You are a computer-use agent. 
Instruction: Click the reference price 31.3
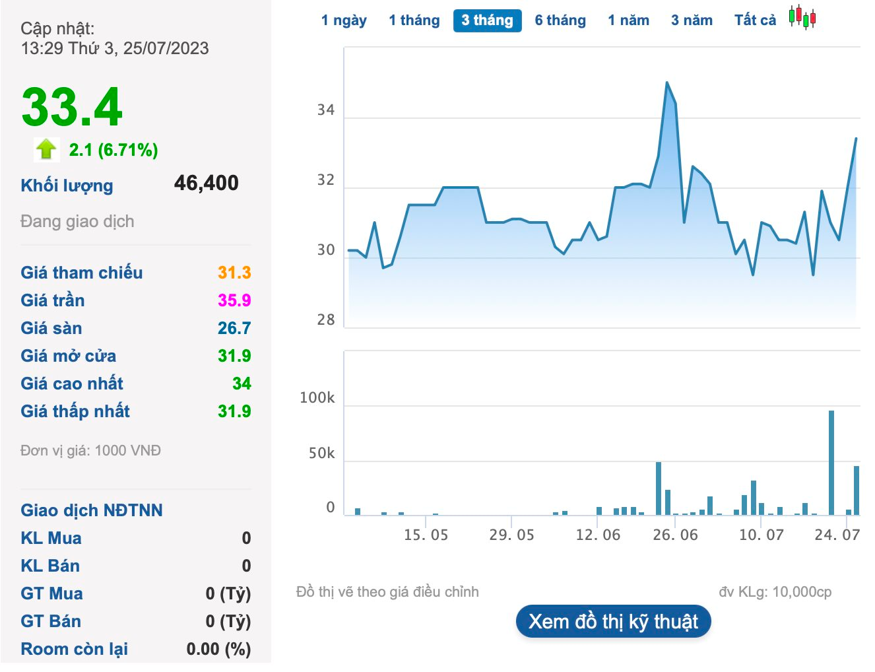pos(234,273)
